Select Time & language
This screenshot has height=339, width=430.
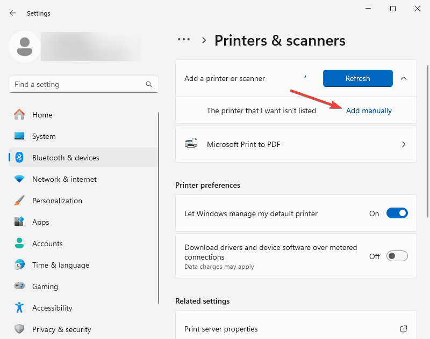click(x=83, y=265)
